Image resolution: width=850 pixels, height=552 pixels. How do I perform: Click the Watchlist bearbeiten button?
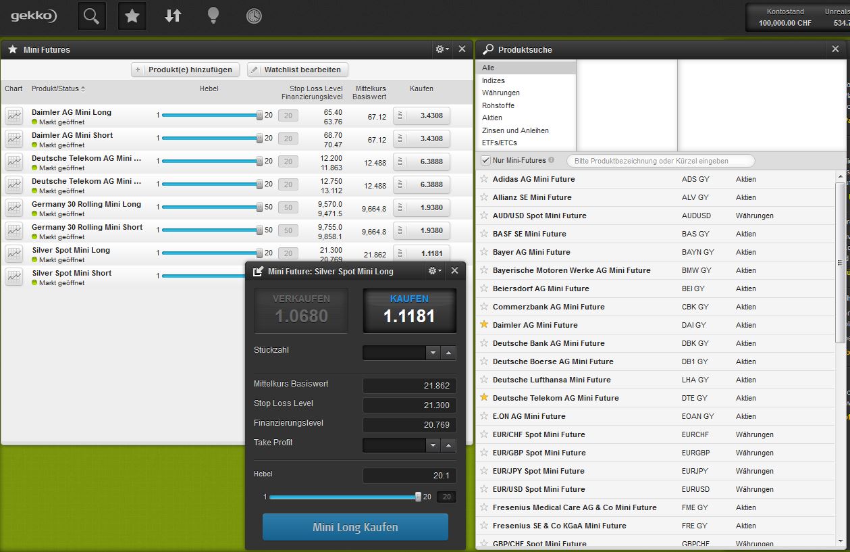[x=298, y=70]
